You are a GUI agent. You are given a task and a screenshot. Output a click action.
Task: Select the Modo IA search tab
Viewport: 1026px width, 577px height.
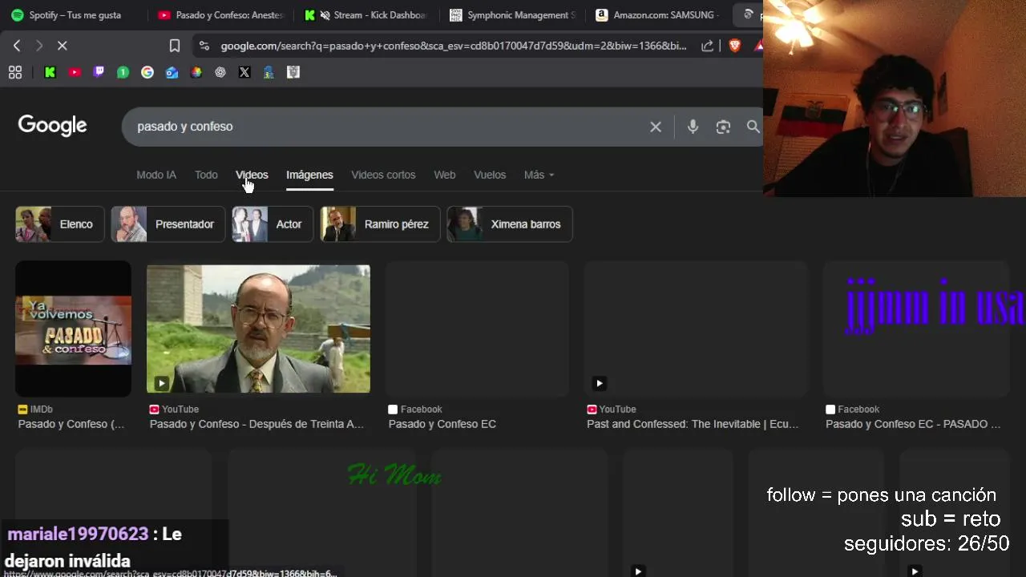click(156, 175)
